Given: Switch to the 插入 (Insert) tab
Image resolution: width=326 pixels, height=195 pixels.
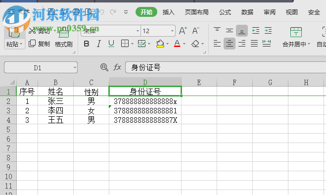Looking at the screenshot, I should tap(168, 12).
